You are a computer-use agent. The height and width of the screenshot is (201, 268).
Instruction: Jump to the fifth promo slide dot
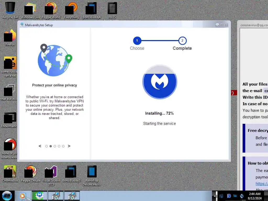pyautogui.click(x=63, y=146)
